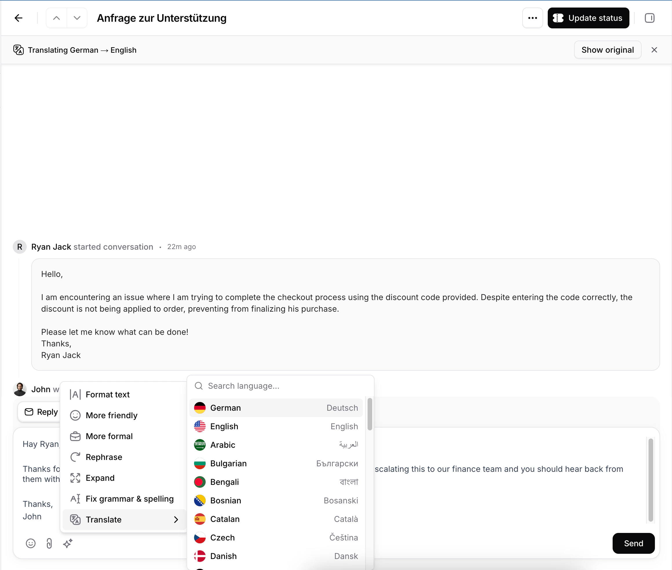Toggle Show original for the translated message

[607, 50]
